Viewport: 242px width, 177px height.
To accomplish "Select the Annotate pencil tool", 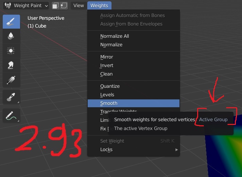I will [11, 116].
